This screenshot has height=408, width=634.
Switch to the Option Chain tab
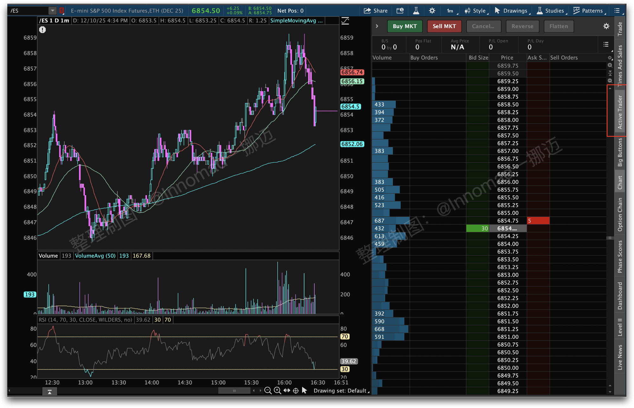pos(620,214)
